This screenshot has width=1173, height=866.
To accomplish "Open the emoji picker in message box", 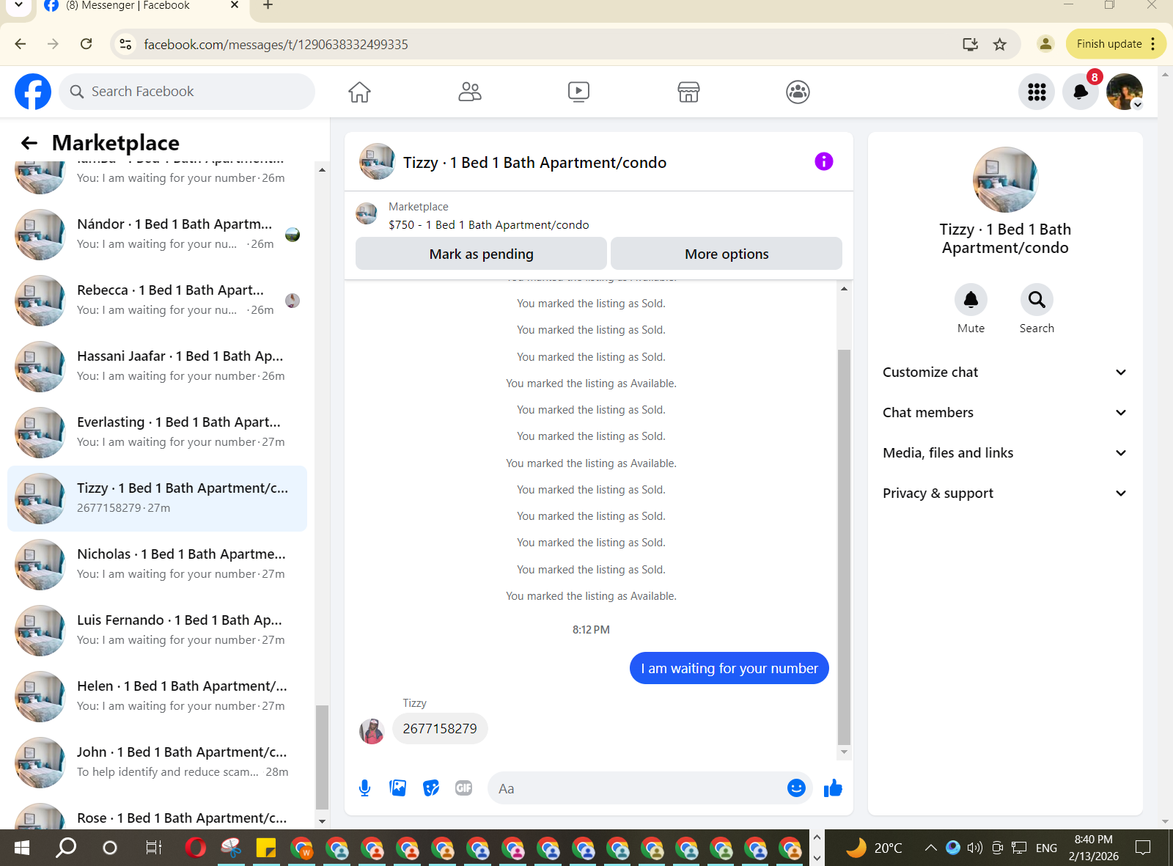I will coord(796,788).
